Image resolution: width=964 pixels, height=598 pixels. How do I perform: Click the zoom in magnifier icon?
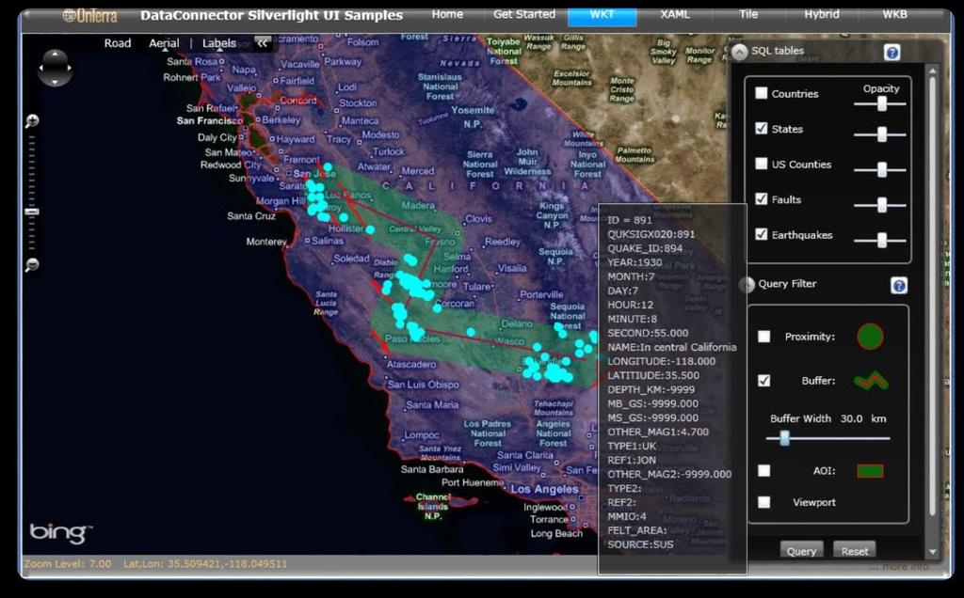[32, 121]
